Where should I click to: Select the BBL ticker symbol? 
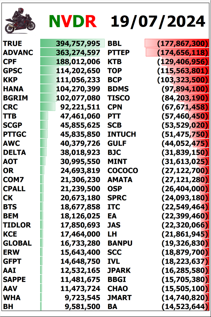click(114, 44)
